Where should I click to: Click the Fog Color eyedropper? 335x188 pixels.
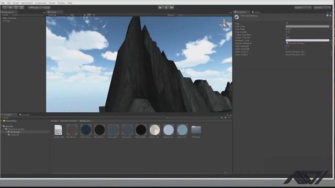tap(331, 26)
